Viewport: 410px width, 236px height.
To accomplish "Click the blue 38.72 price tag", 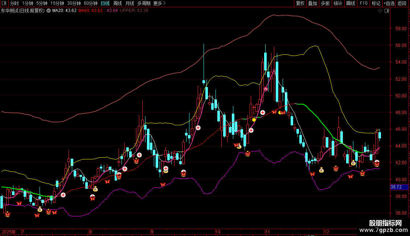I will click(399, 187).
